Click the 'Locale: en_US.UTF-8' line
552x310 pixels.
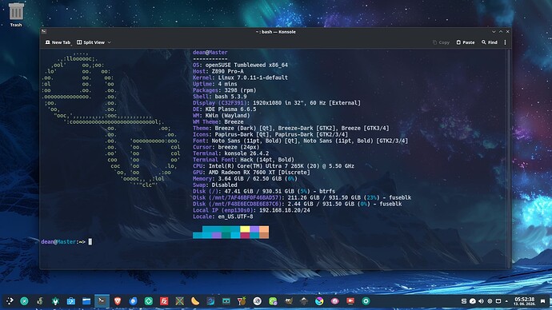pyautogui.click(x=223, y=217)
